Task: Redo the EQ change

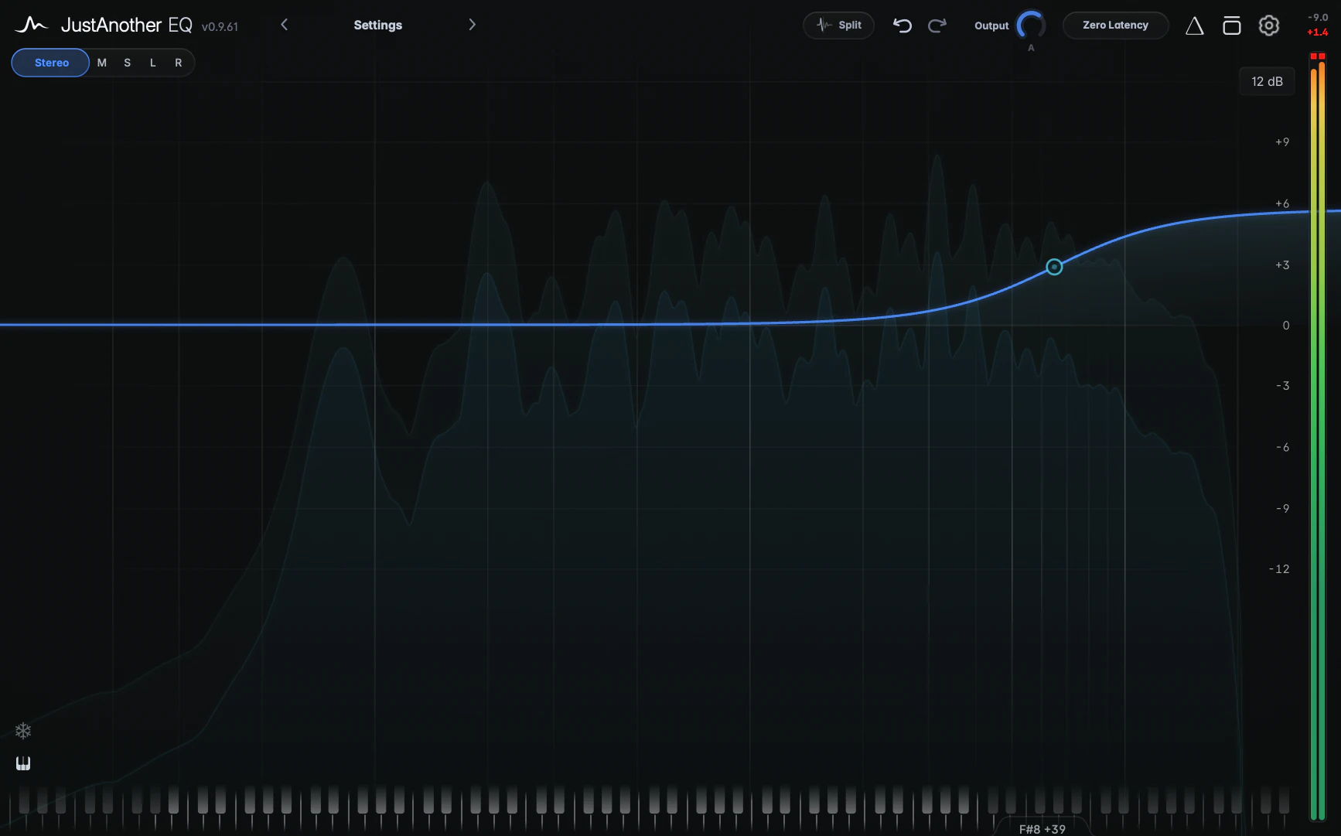Action: pyautogui.click(x=937, y=26)
